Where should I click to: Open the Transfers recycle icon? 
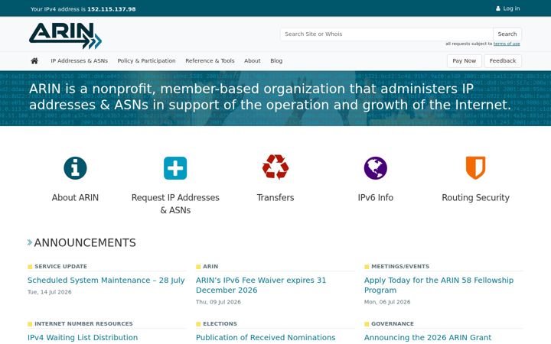(x=275, y=167)
